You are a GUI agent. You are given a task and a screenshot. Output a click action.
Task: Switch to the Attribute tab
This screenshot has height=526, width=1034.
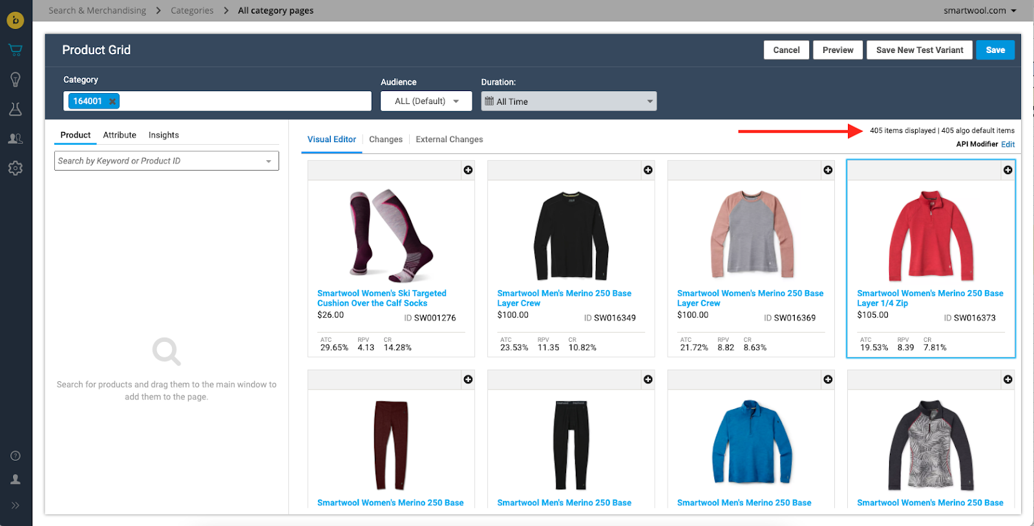tap(120, 135)
